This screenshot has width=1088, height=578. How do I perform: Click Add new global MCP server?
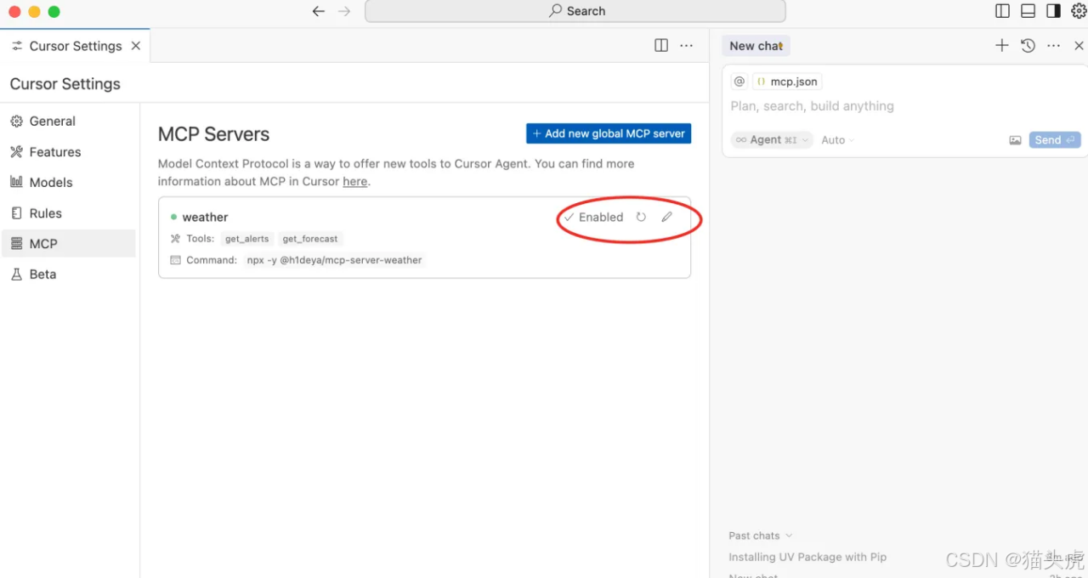tap(609, 133)
